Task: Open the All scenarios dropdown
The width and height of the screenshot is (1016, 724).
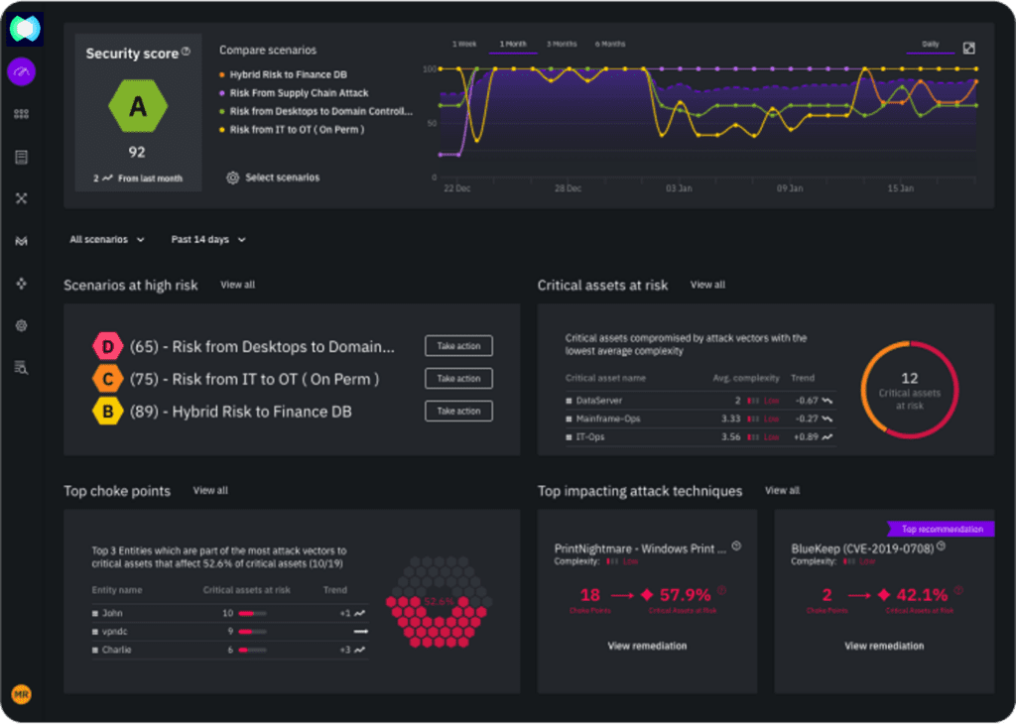Action: (x=107, y=239)
